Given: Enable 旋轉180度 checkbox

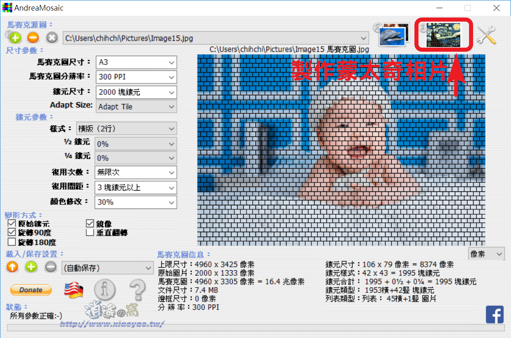Looking at the screenshot, I should [11, 242].
